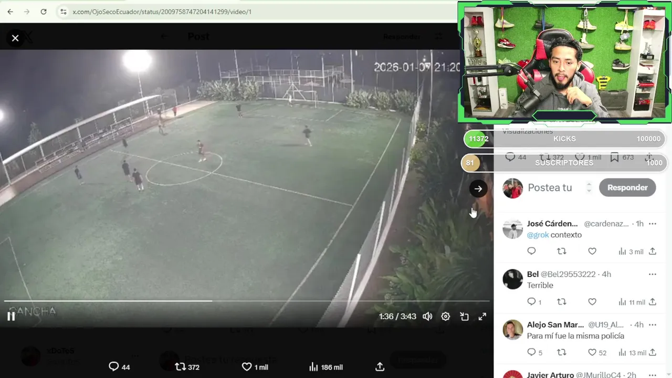Screen dimensions: 672x378
Task: View 11 mil views on Bel's comment
Action: (x=631, y=302)
